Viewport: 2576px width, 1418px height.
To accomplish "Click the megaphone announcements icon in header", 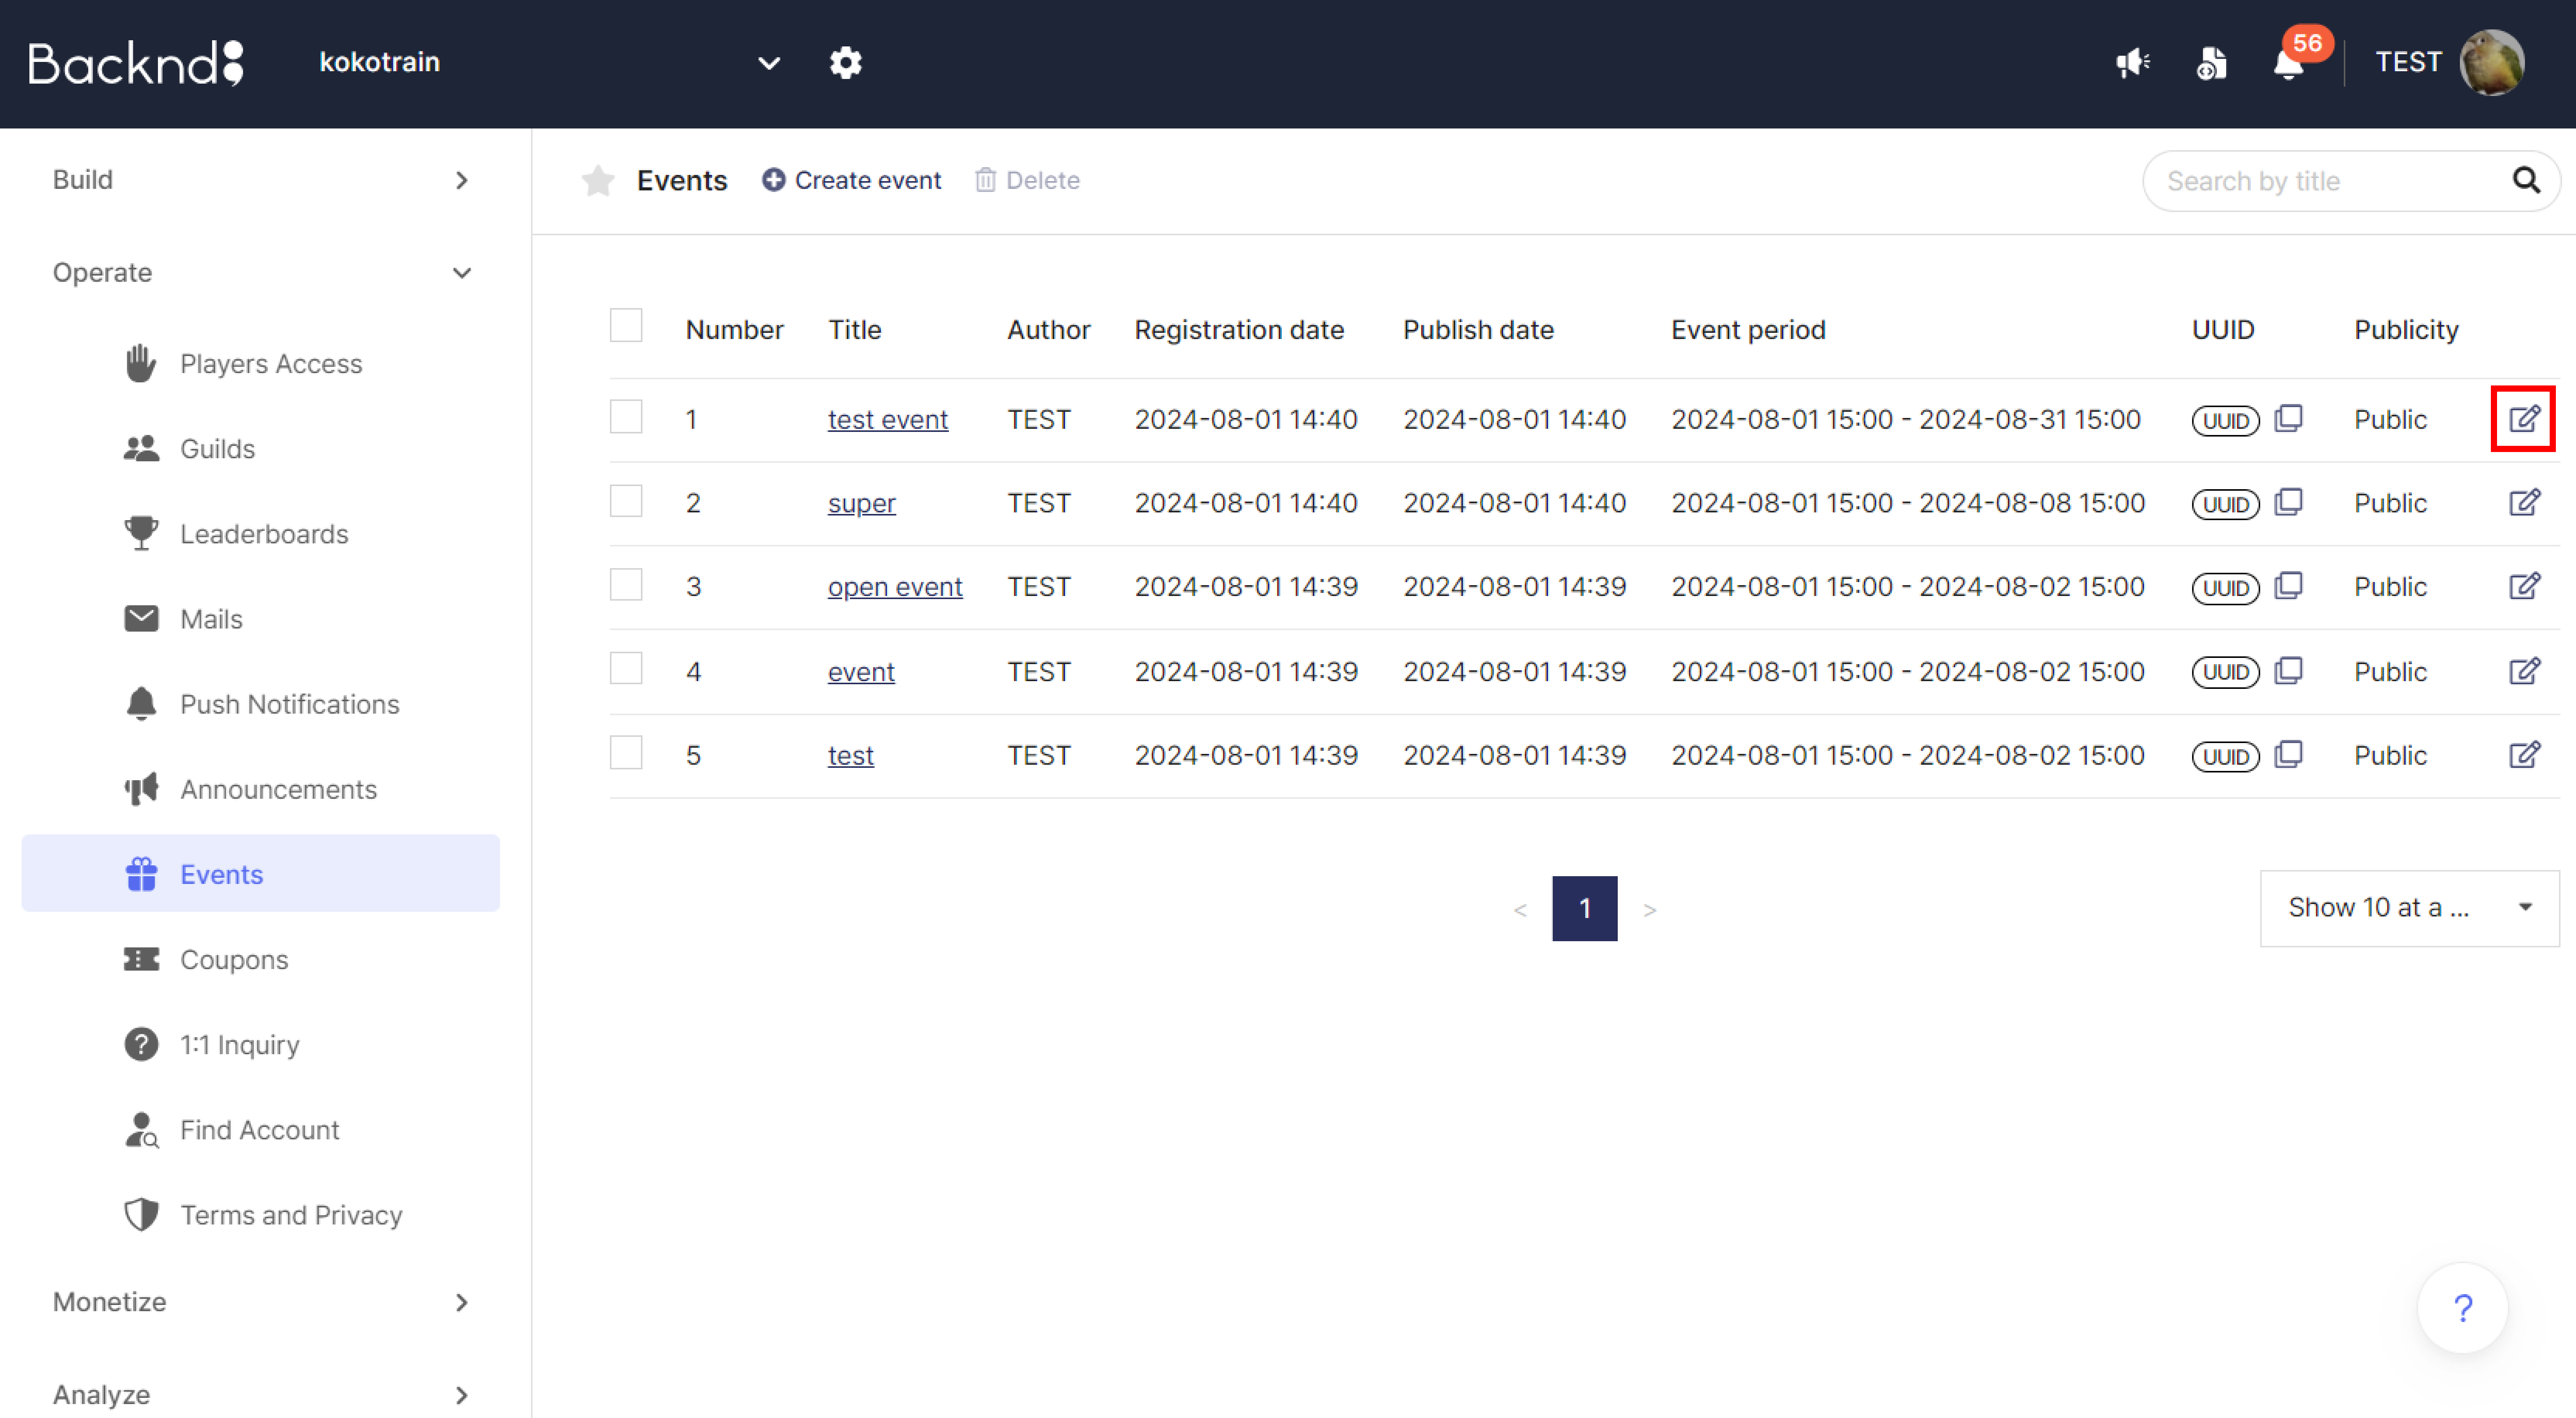I will coord(2133,63).
